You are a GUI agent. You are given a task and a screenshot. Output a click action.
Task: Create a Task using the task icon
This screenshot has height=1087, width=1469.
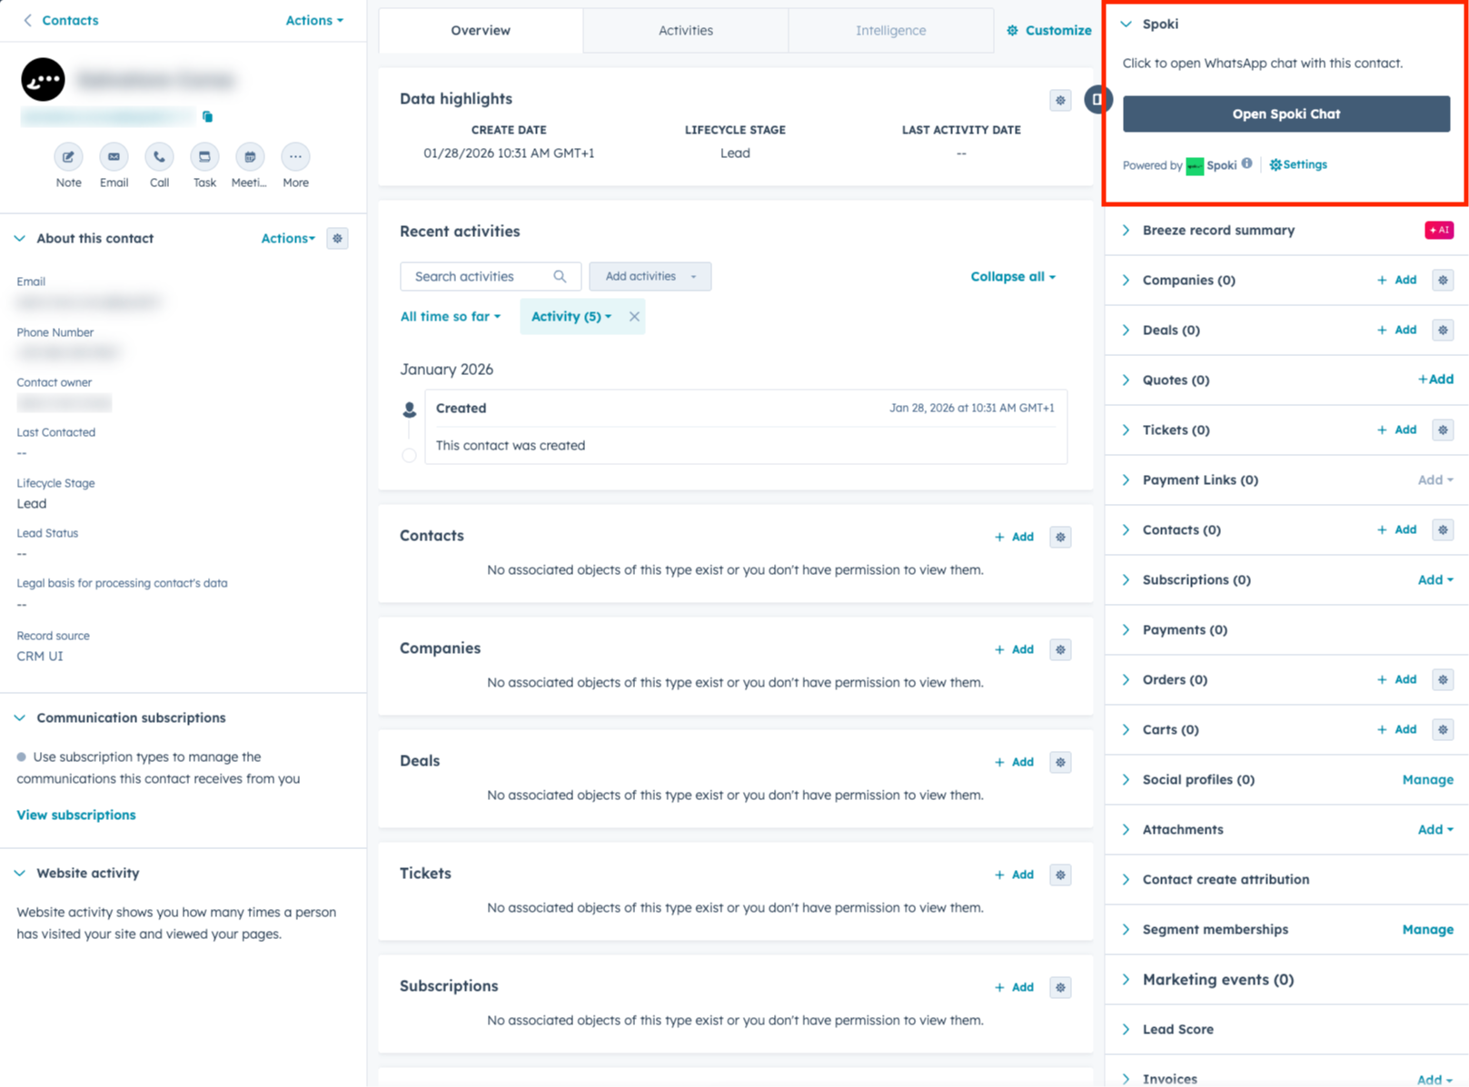[204, 157]
